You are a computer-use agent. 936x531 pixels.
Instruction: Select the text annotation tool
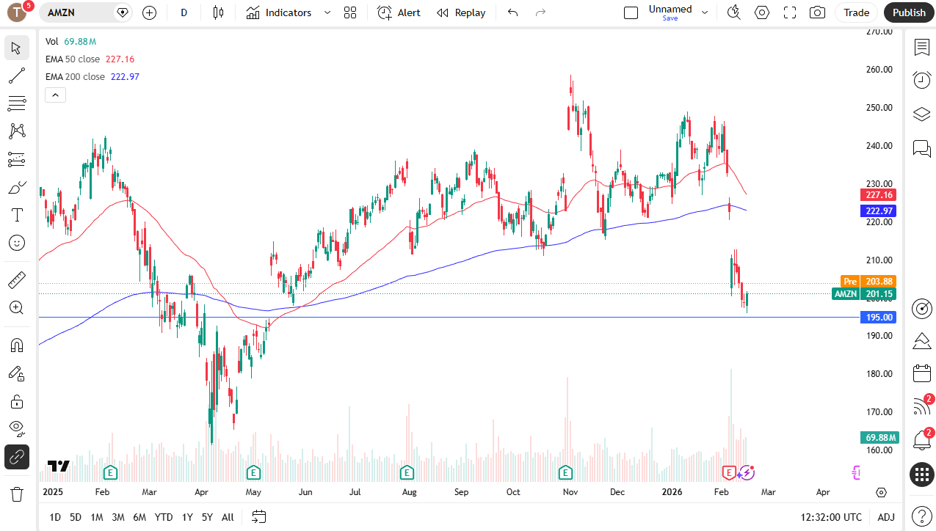(x=17, y=215)
